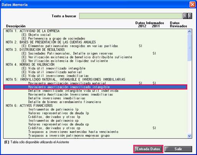Select (E) Vida útil inversiones inmobiliarias
Viewport: 197px width, 155px height.
tap(95, 76)
